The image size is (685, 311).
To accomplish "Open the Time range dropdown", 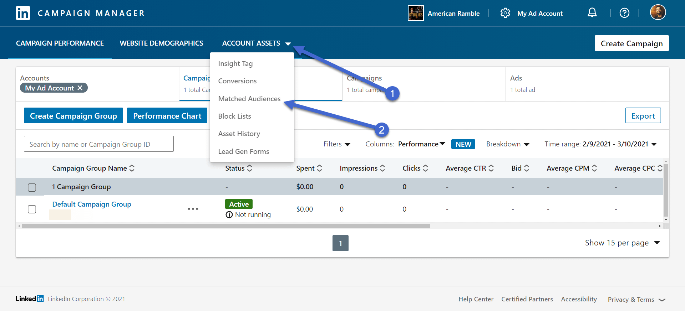I will click(x=601, y=144).
